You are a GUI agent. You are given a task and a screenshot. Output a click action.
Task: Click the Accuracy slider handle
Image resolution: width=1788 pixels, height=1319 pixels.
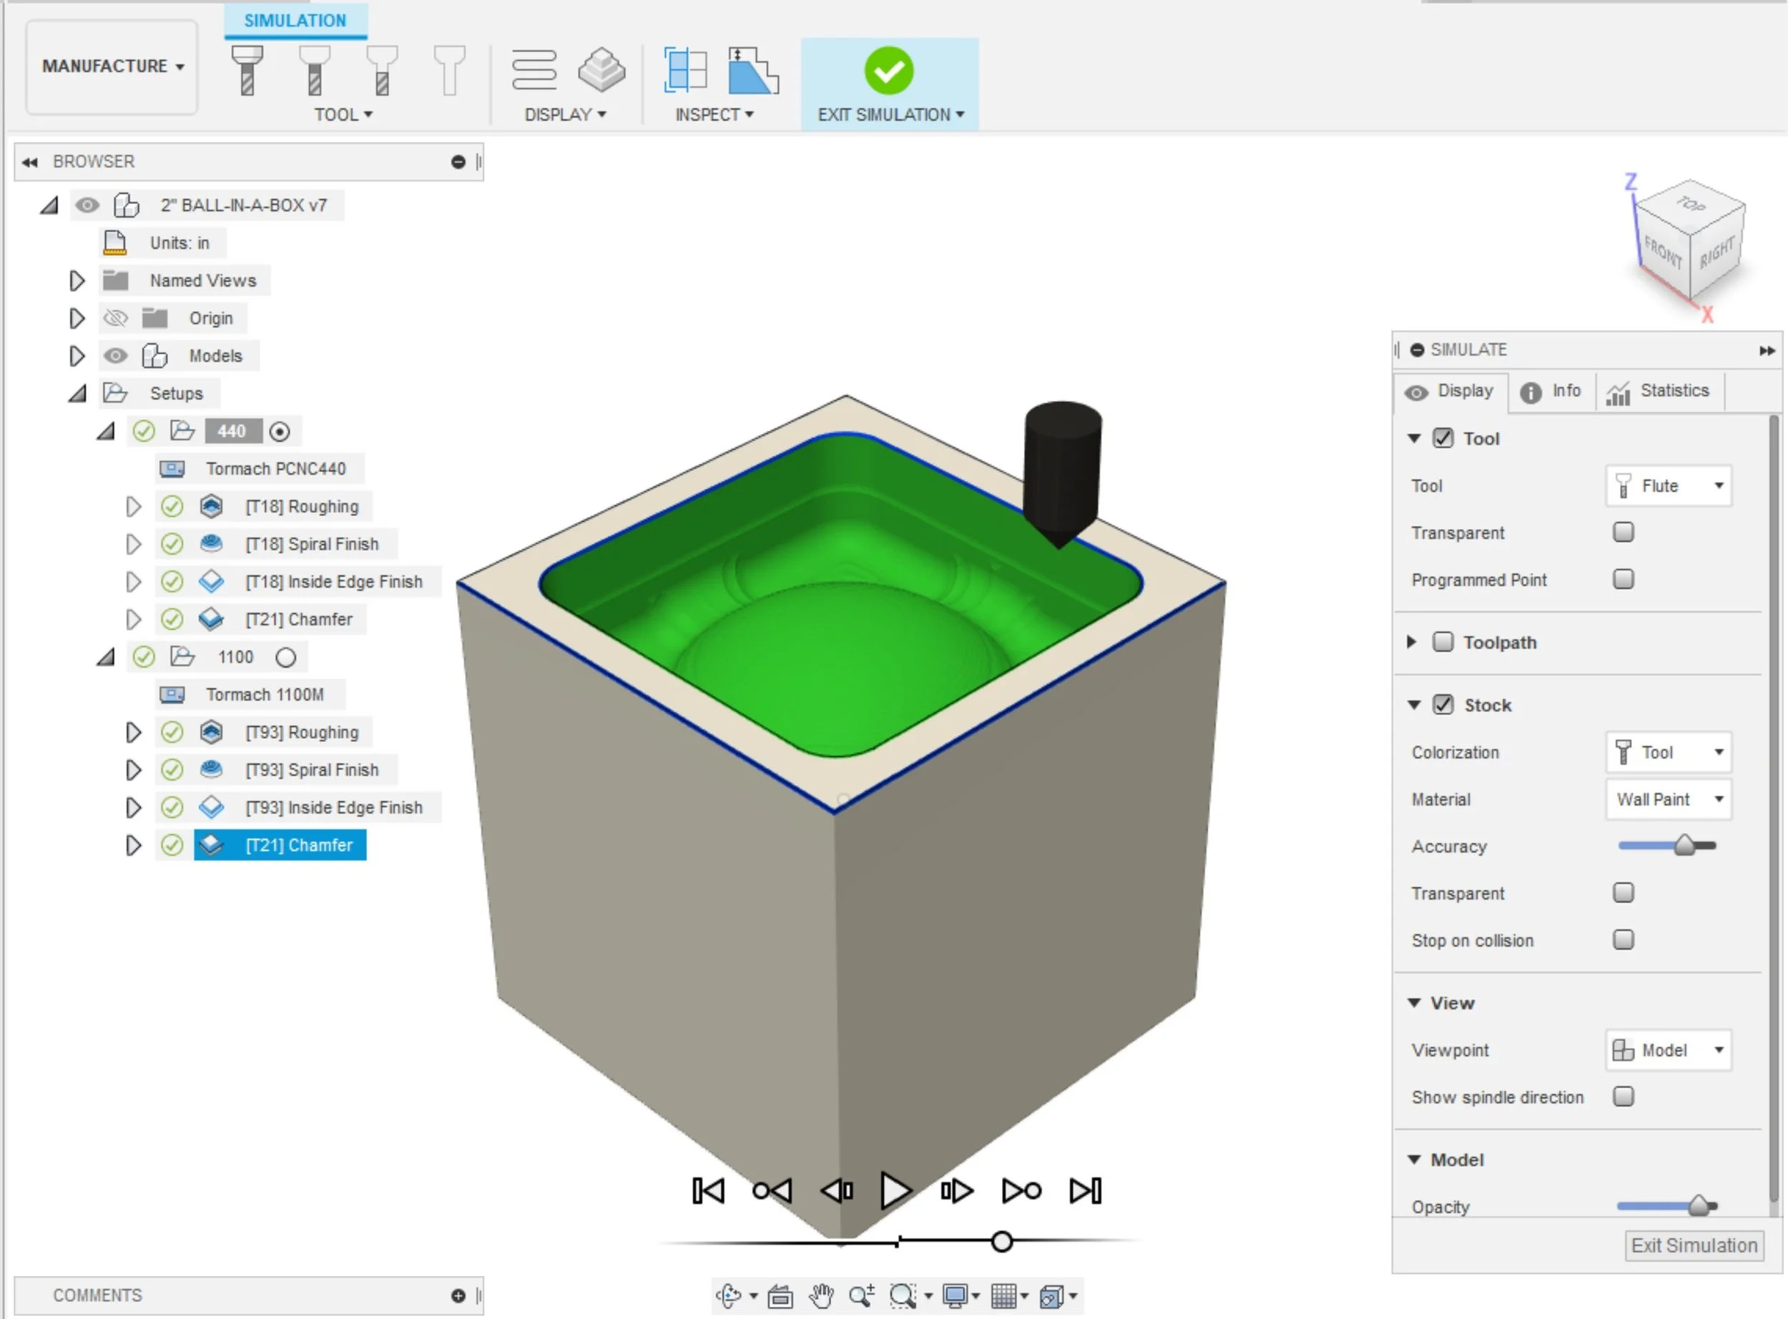click(1684, 846)
